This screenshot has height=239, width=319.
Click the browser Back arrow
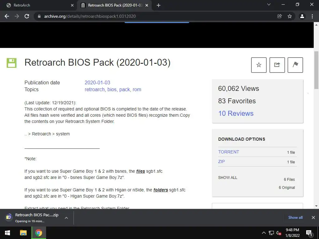click(7, 16)
